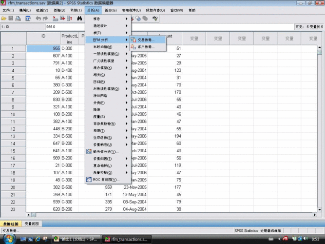Expand the 质量控制(Q) submenu
325x244 pixels.
108,173
